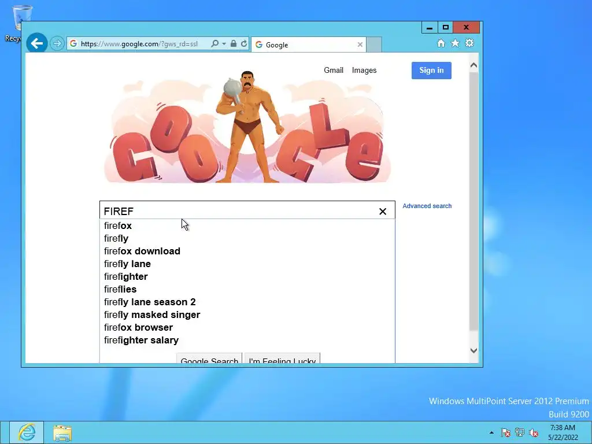Image resolution: width=592 pixels, height=444 pixels.
Task: Pick the 'firefox browser' suggestion
Action: (x=247, y=328)
